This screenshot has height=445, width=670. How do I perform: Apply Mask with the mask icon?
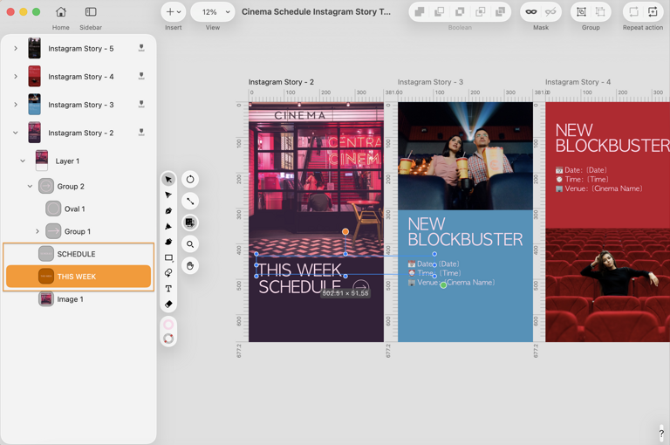coord(531,12)
